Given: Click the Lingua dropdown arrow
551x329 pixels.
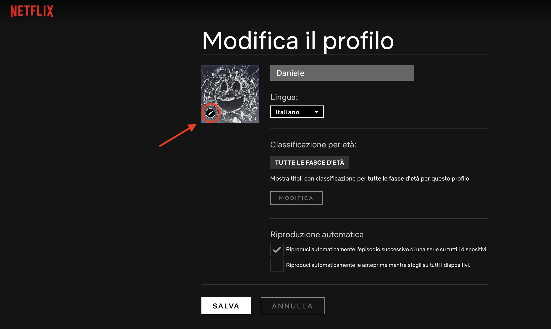Looking at the screenshot, I should coord(316,112).
